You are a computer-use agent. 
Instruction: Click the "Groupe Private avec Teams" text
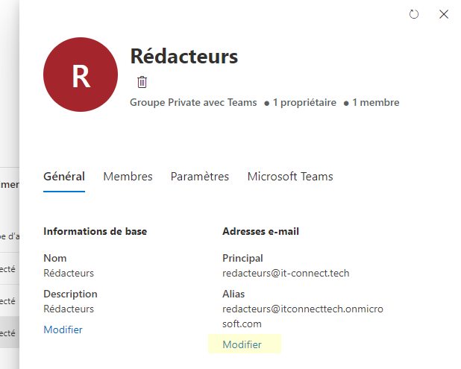[x=193, y=103]
